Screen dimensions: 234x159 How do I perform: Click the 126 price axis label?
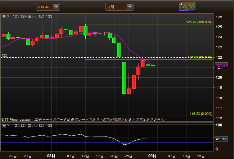(219, 17)
